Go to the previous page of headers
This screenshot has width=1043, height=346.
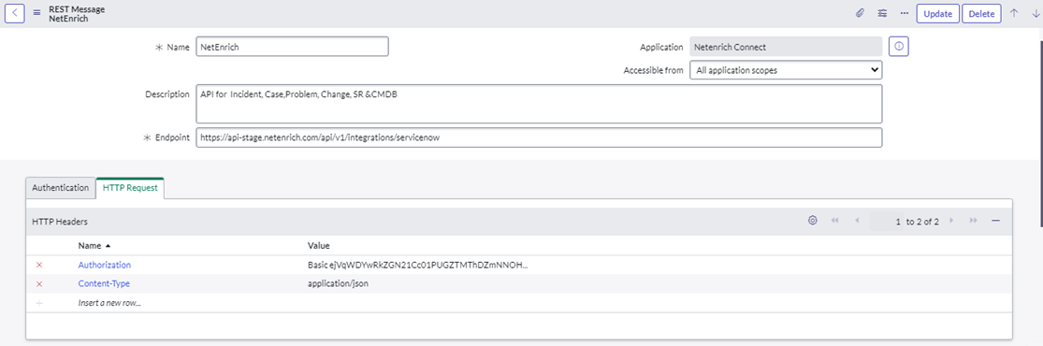point(857,221)
